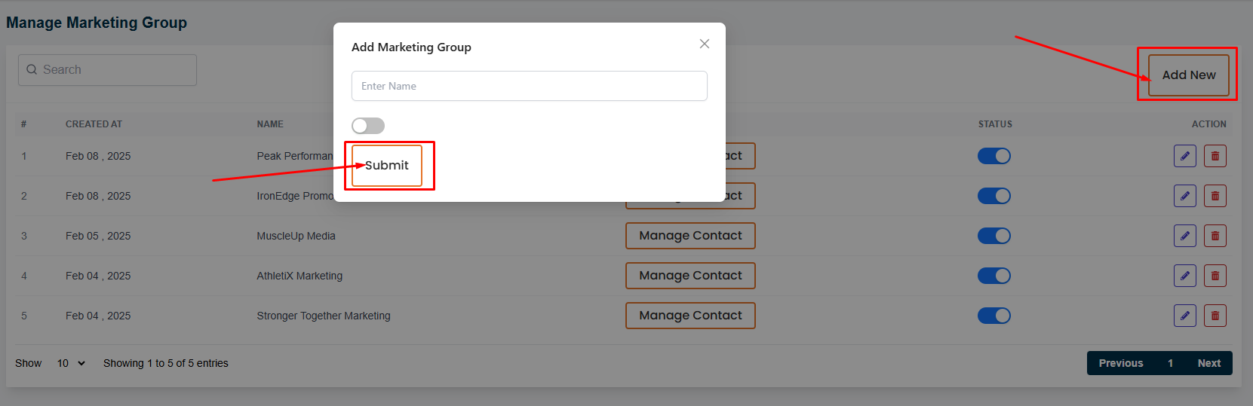
Task: Open the Show entries count dropdown
Action: [71, 363]
